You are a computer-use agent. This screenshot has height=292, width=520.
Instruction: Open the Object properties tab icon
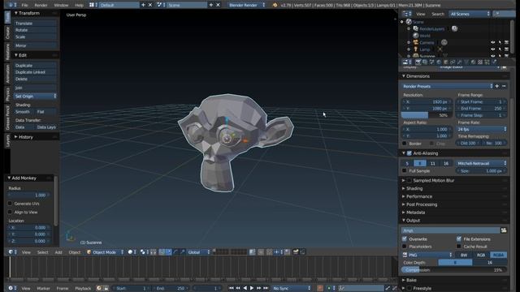click(446, 62)
